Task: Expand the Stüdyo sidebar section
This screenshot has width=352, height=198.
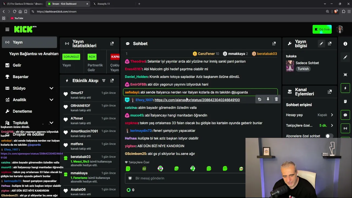Action: (51, 88)
